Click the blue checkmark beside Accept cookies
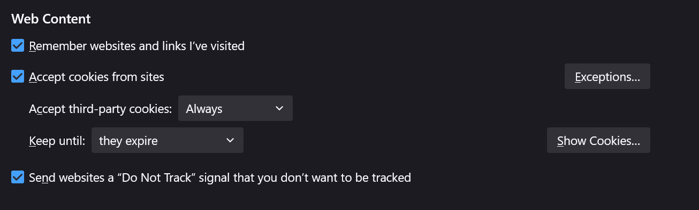 [18, 77]
